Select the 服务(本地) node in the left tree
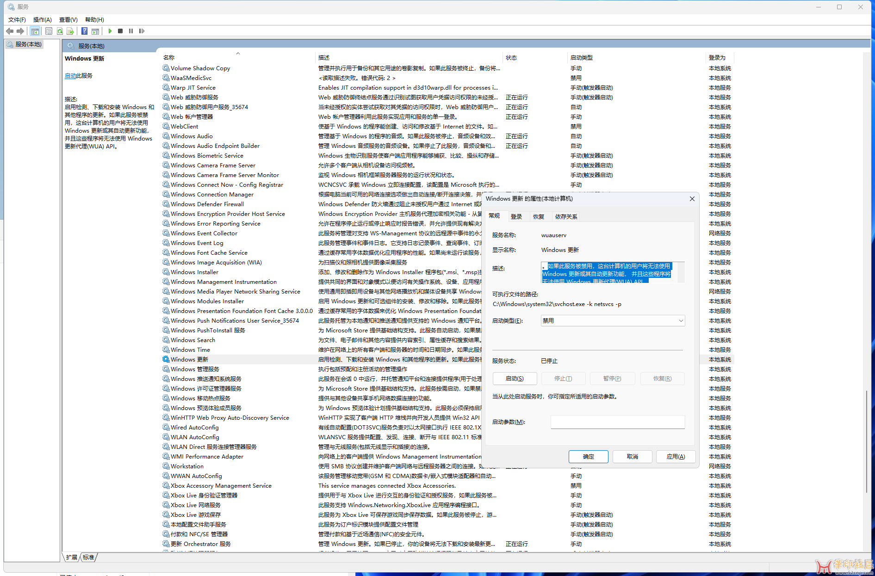Image resolution: width=875 pixels, height=576 pixels. click(x=25, y=44)
